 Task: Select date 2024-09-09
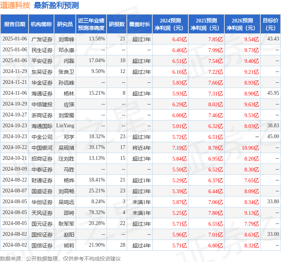click(15, 169)
